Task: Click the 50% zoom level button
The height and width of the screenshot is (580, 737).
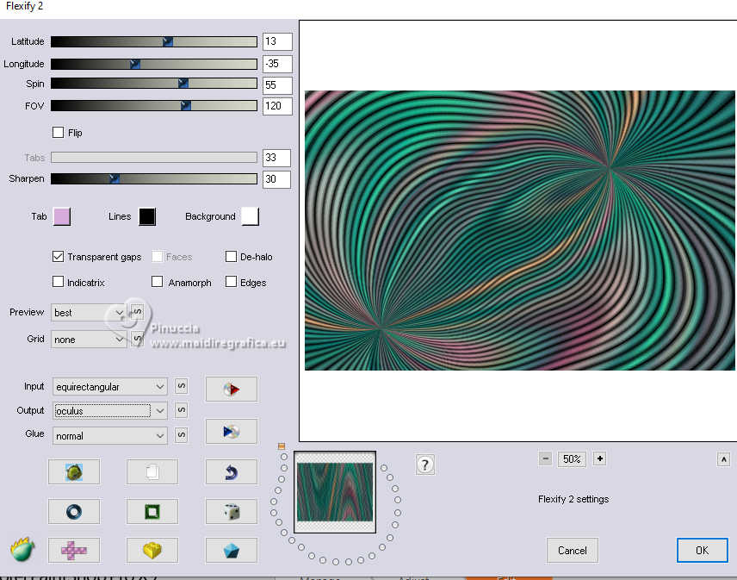Action: tap(572, 458)
